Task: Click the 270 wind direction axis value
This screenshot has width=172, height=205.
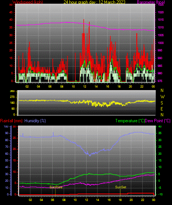Action: tap(13, 97)
